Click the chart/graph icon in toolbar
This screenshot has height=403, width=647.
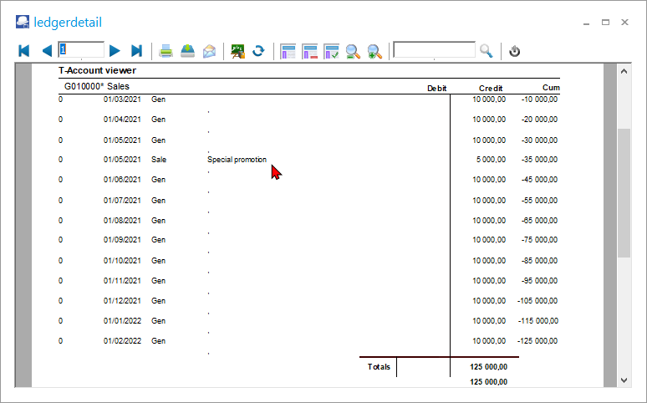point(237,51)
